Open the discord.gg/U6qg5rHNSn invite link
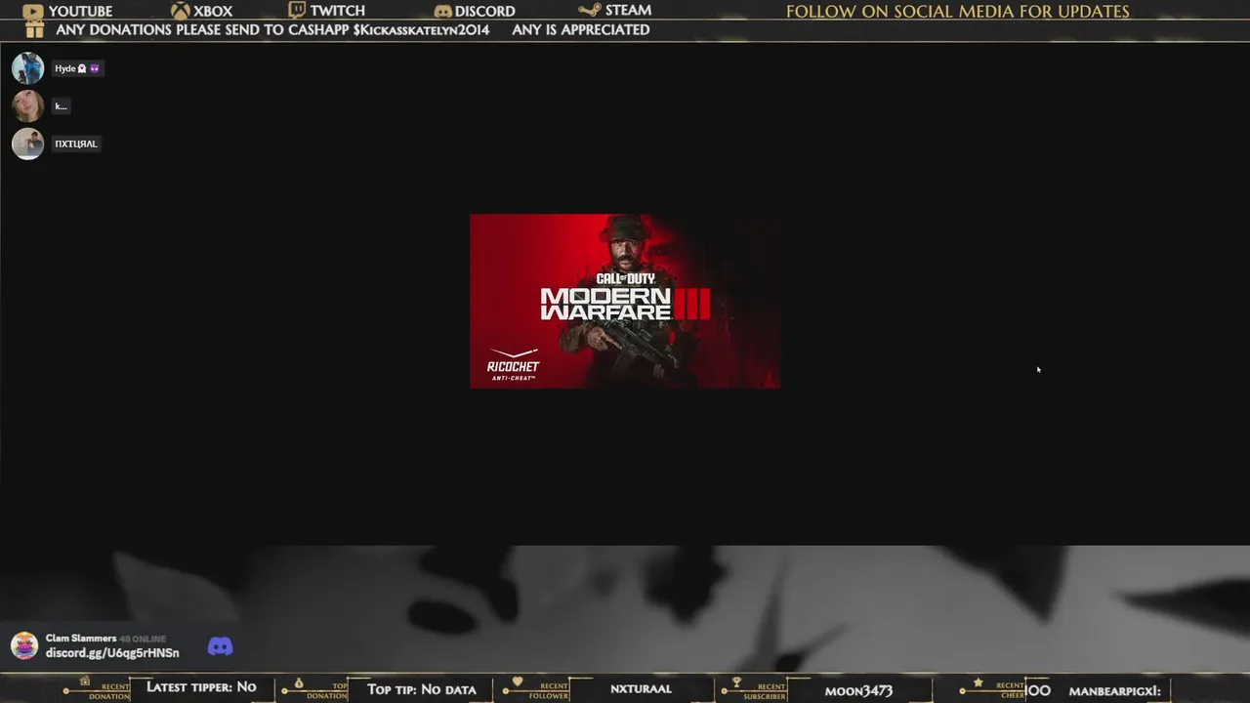1250x703 pixels. (112, 653)
